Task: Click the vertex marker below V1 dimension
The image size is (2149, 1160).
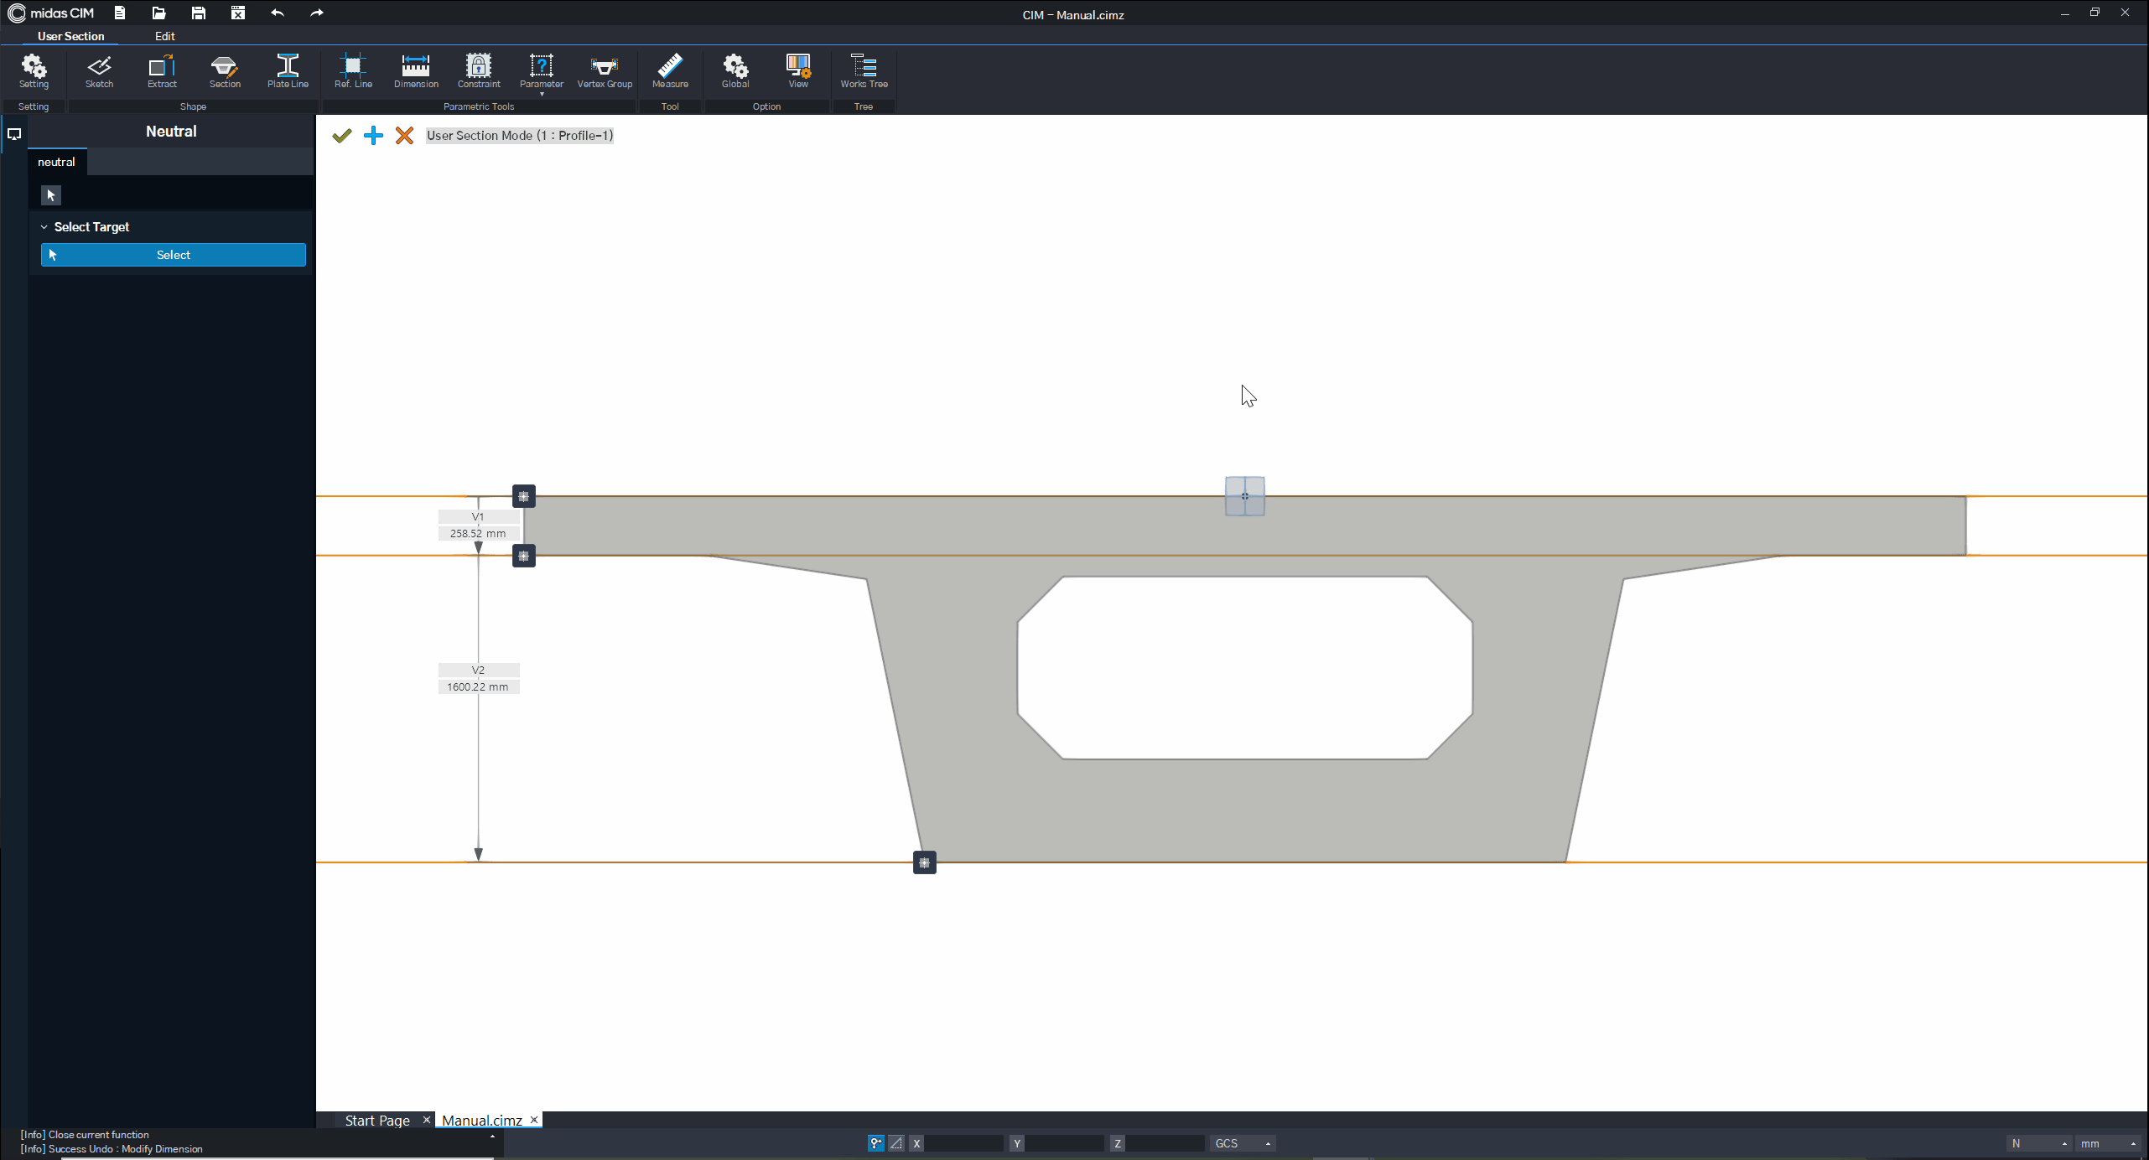Action: tap(523, 556)
